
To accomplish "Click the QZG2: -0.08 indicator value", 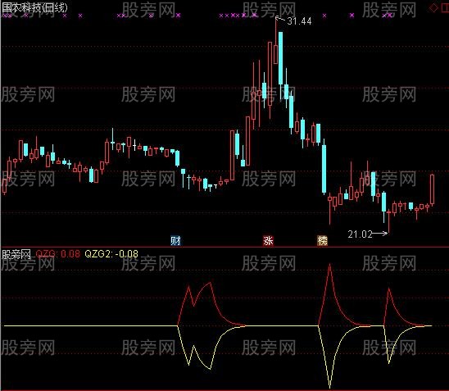I will (111, 254).
